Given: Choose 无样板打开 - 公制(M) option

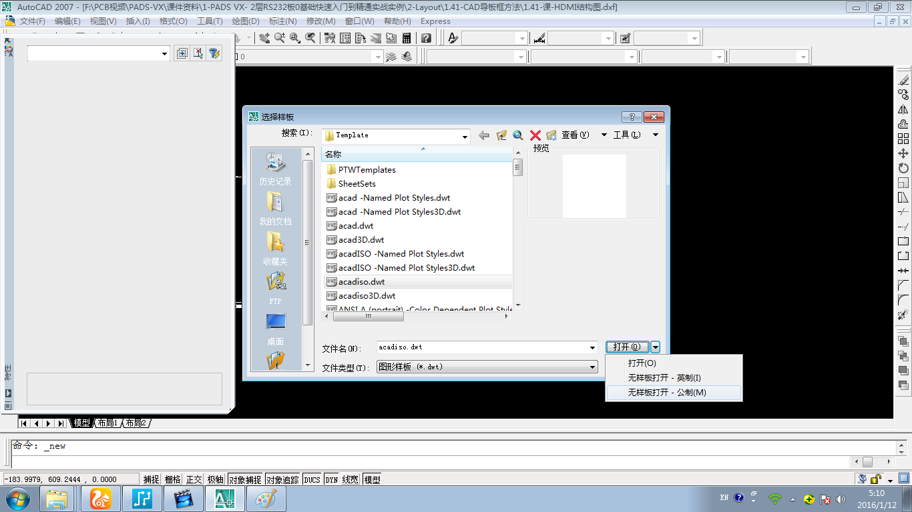Looking at the screenshot, I should [674, 393].
